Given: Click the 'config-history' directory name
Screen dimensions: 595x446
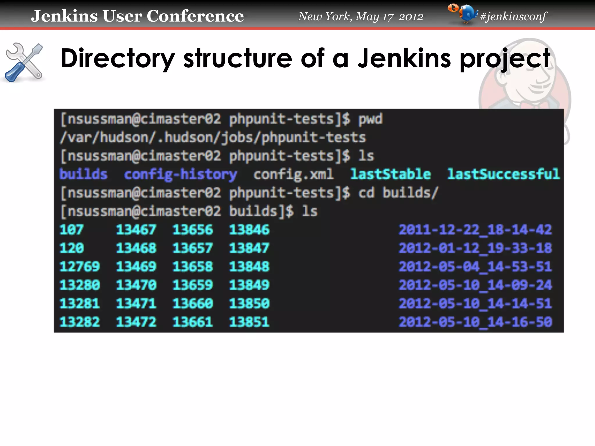Looking at the screenshot, I should point(180,175).
